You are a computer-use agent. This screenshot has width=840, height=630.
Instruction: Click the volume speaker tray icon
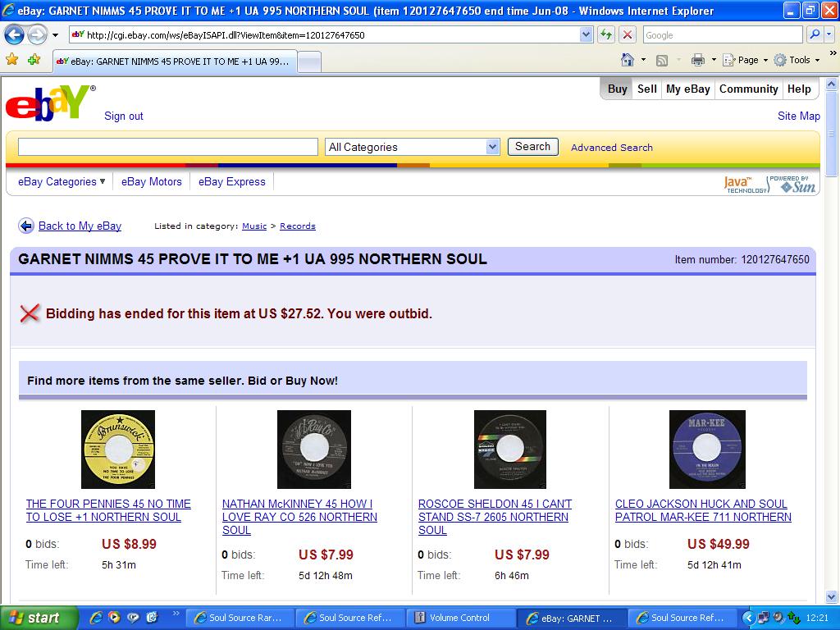778,619
